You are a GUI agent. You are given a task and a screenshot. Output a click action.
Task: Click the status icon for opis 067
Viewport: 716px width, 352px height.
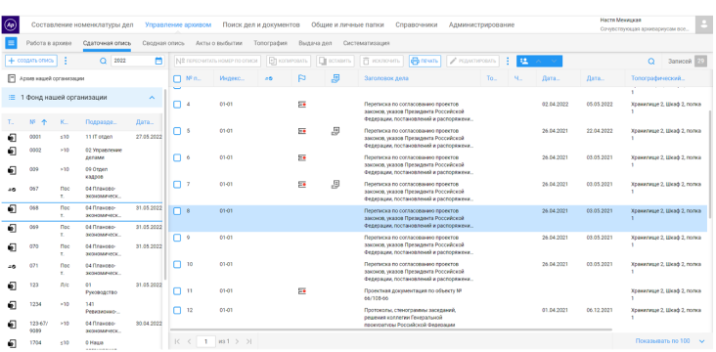13,189
